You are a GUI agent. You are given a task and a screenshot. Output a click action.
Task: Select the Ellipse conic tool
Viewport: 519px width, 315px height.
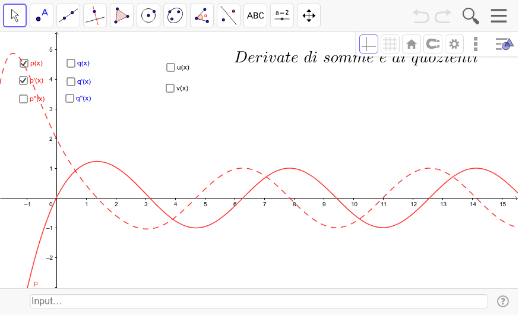pos(175,15)
